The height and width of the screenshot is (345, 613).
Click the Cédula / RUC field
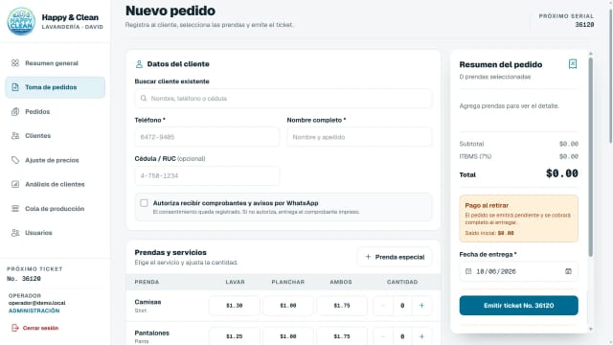[x=207, y=175]
